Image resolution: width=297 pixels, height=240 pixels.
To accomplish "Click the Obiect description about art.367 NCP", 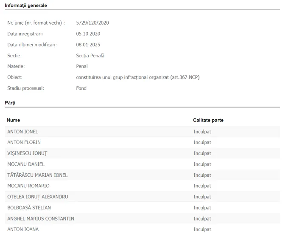I will 137,77.
